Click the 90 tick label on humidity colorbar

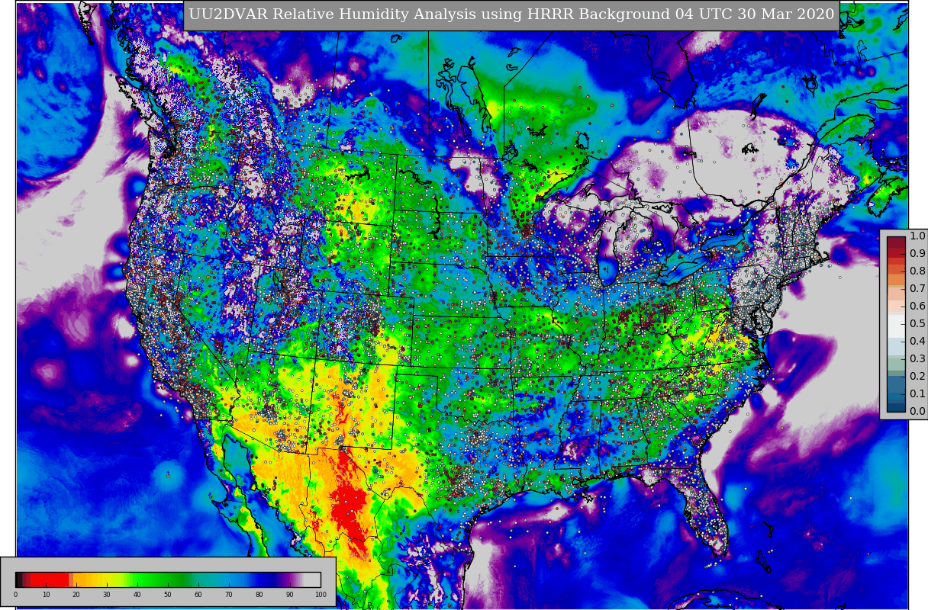click(x=290, y=595)
